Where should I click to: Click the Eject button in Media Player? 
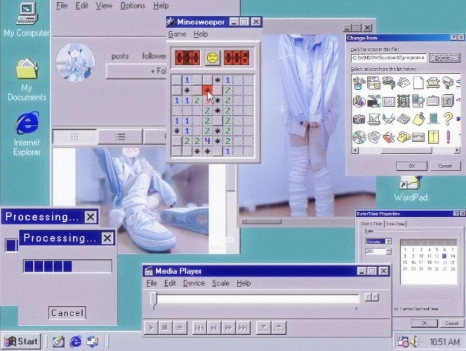pos(179,328)
